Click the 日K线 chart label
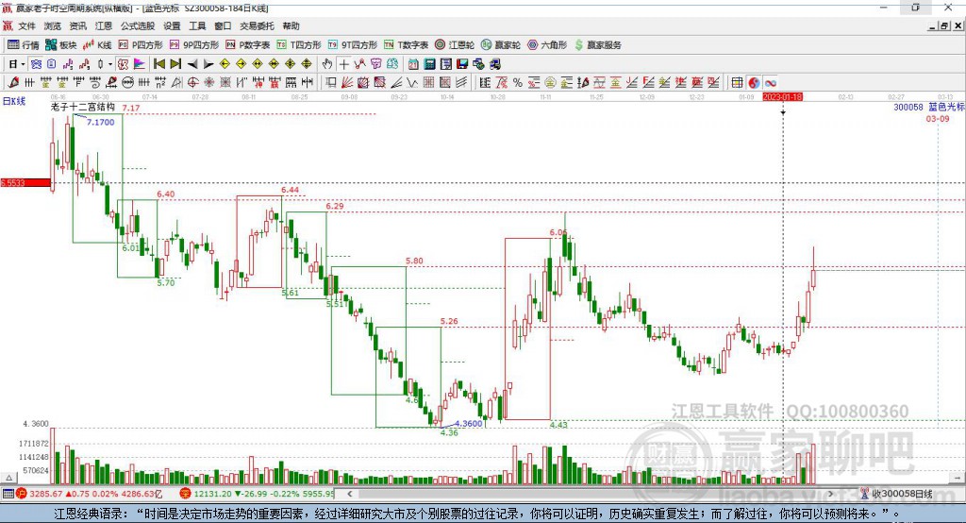This screenshot has width=966, height=523. [x=13, y=101]
